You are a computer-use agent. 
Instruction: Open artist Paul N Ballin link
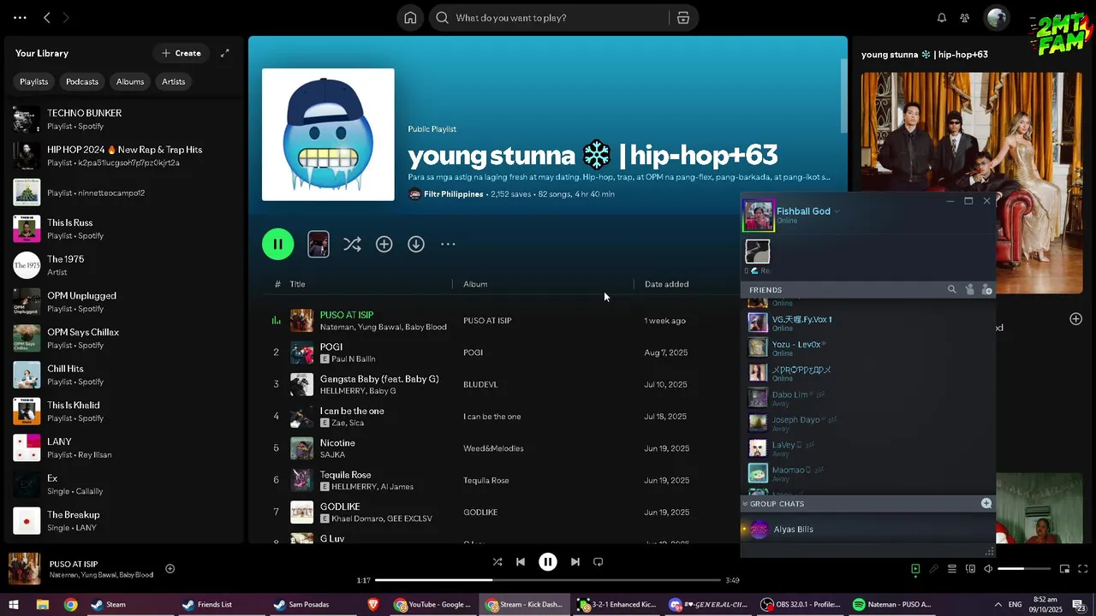coord(353,358)
